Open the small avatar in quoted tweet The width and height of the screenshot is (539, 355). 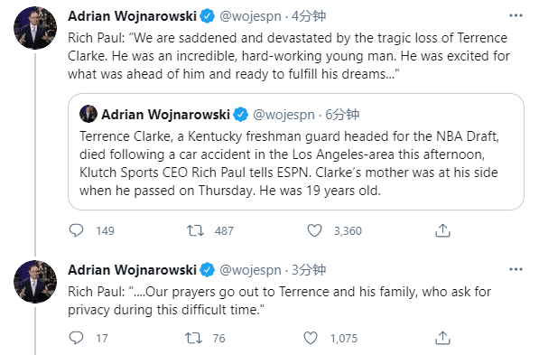(x=88, y=114)
